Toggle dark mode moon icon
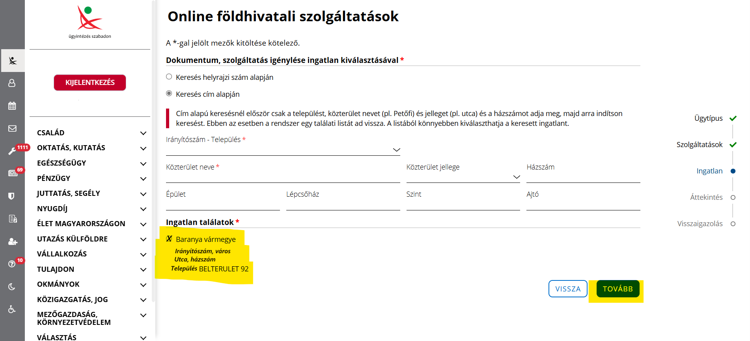 (12, 287)
